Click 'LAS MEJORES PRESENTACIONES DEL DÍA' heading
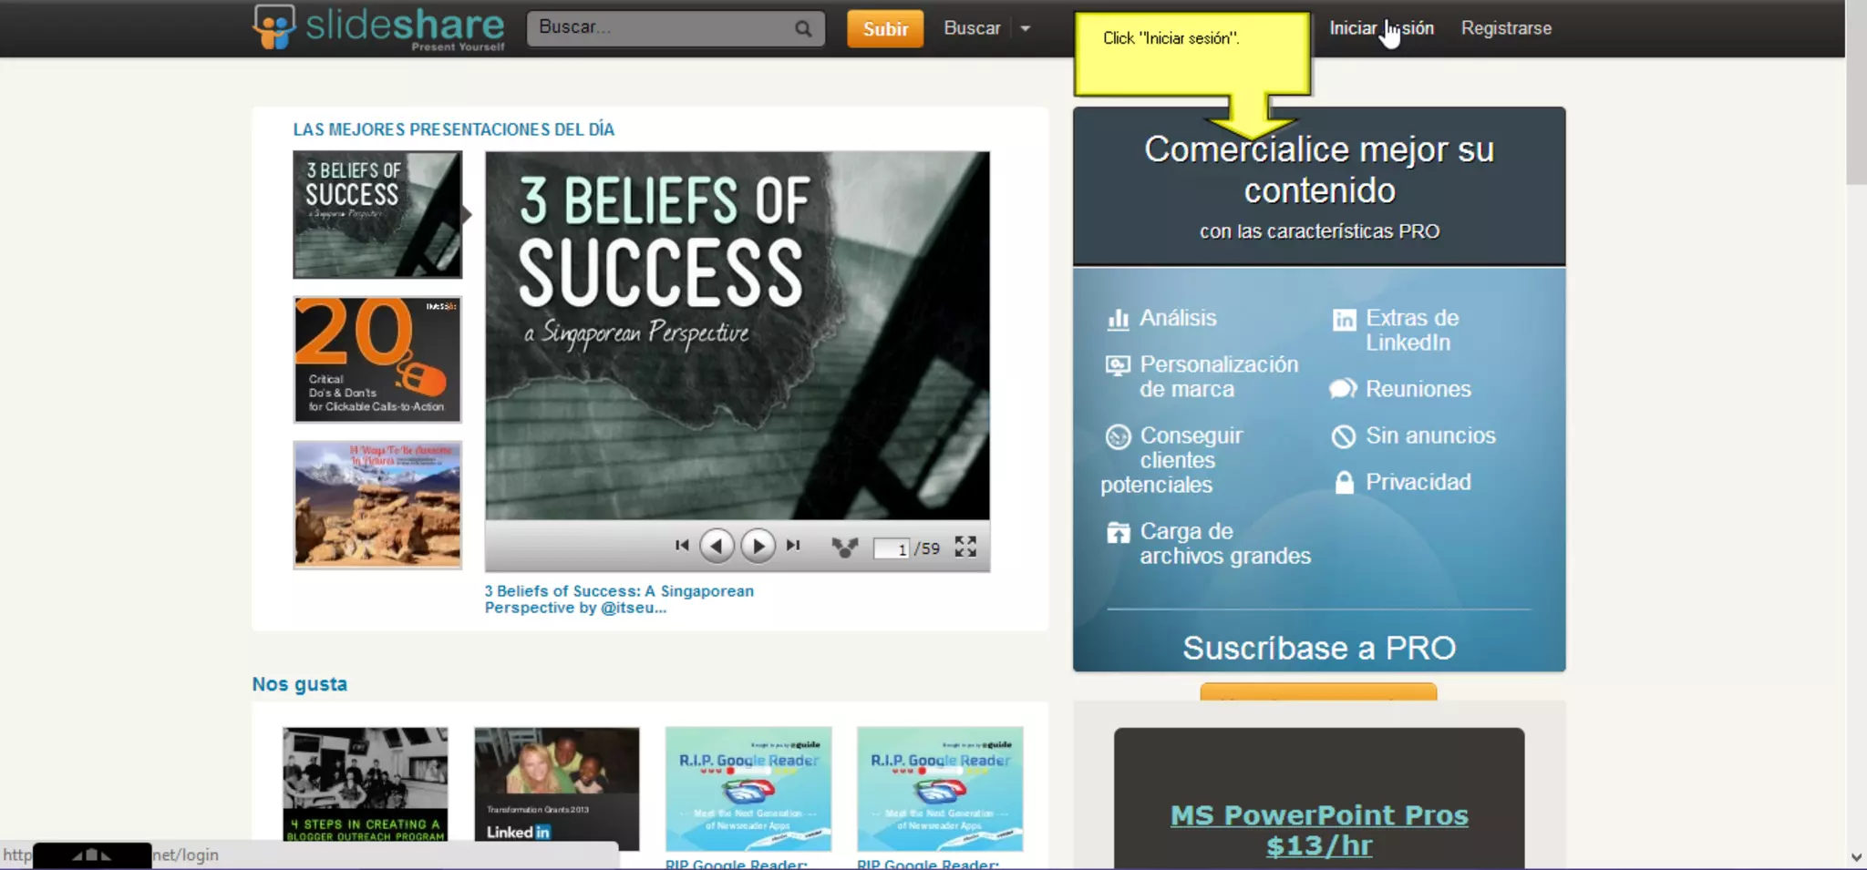This screenshot has width=1867, height=870. point(454,129)
